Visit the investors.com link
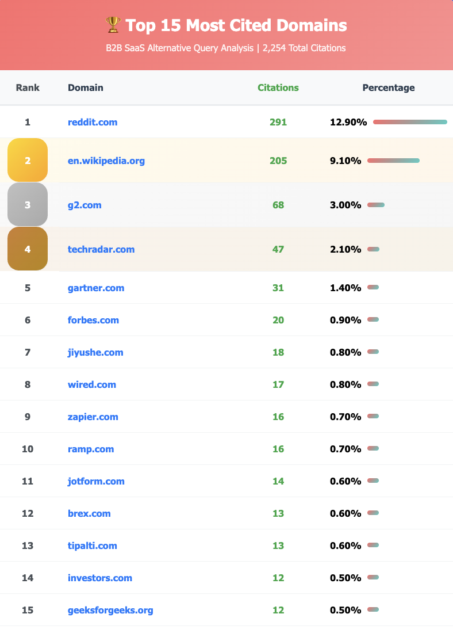The image size is (453, 633). coord(99,578)
